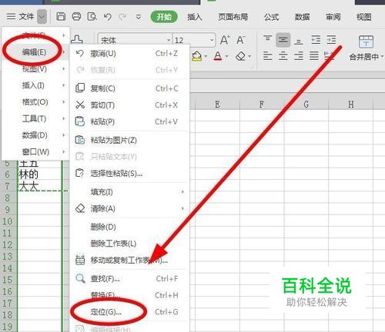Expand the arrow next to 文件
Image resolution: width=385 pixels, height=332 pixels.
point(42,17)
